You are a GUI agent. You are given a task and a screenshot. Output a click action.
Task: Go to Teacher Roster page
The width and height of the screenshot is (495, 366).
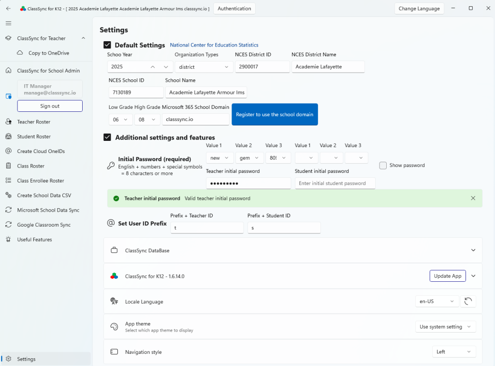click(x=33, y=122)
